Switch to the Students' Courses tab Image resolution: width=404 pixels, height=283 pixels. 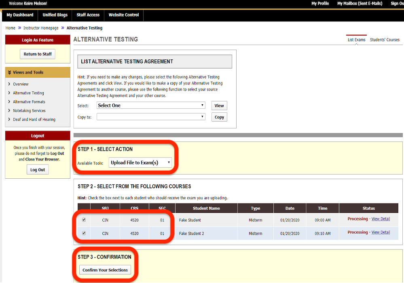pos(385,40)
